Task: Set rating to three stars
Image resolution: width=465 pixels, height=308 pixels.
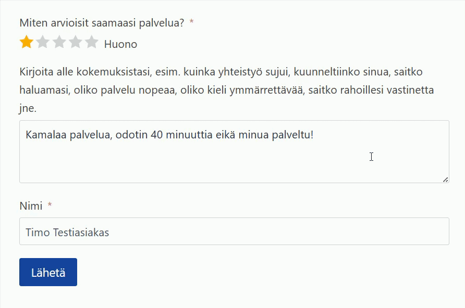Action: pyautogui.click(x=59, y=42)
